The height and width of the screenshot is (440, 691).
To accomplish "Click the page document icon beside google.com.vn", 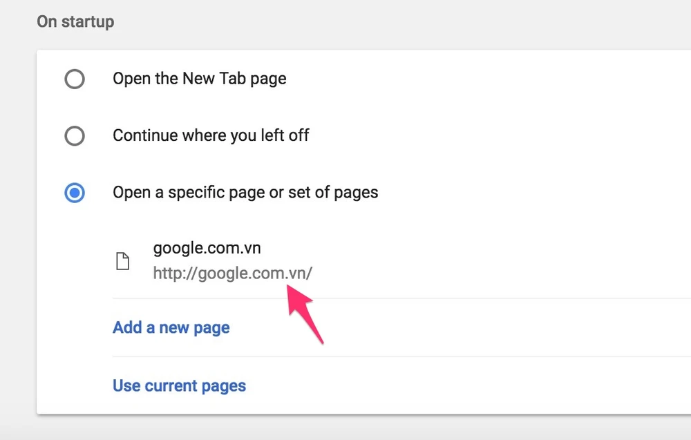I will (122, 261).
